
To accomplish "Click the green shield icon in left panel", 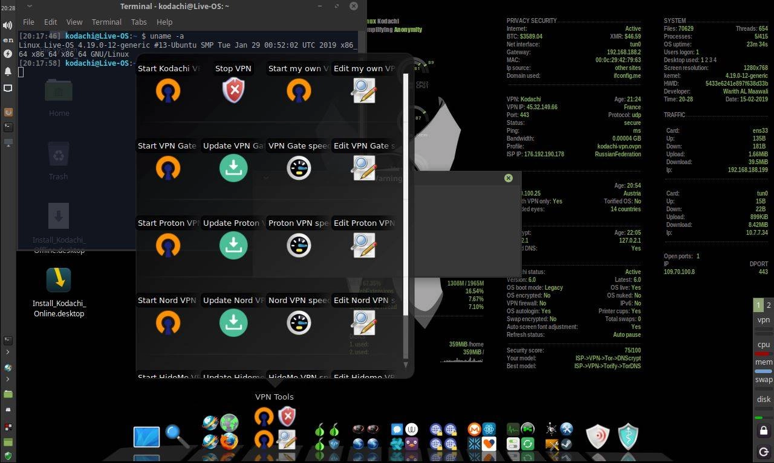I will pyautogui.click(x=8, y=456).
